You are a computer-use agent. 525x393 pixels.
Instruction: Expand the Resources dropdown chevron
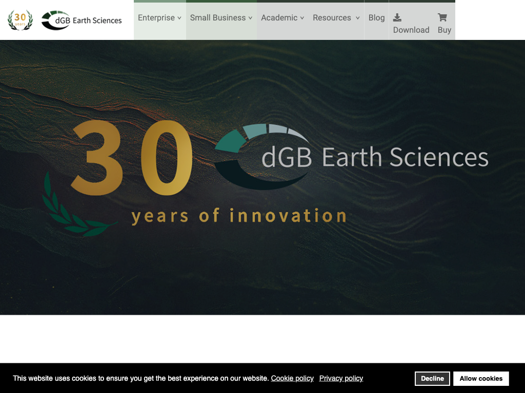tap(357, 18)
